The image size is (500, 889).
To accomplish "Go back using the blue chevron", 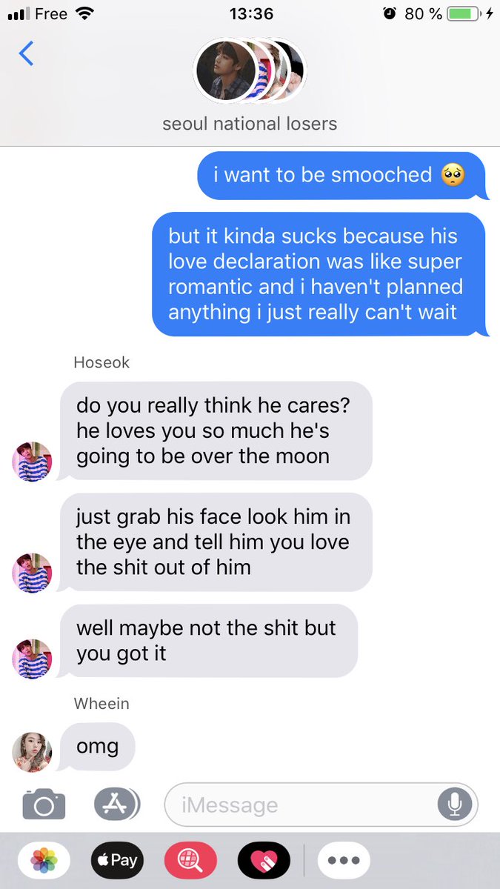I will (x=27, y=53).
